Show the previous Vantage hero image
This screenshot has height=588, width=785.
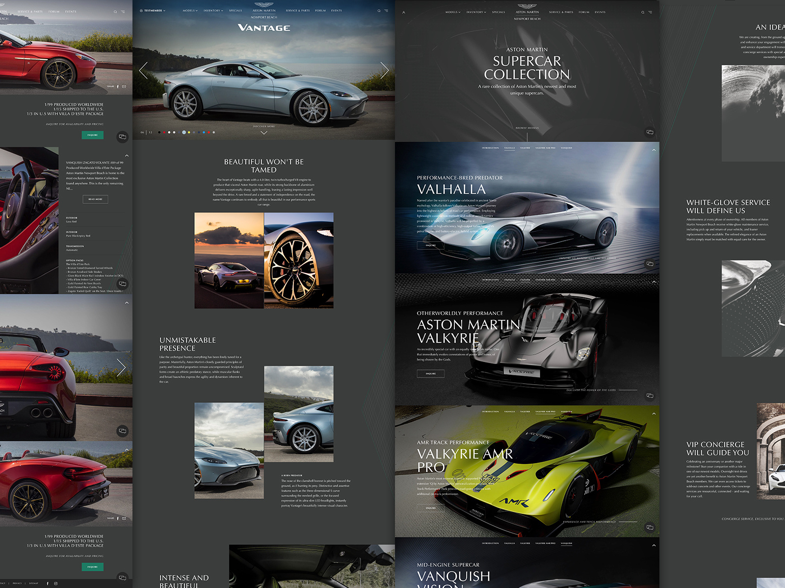tap(143, 71)
